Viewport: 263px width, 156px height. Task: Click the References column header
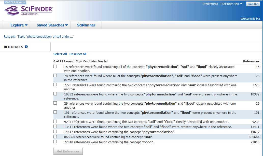pyautogui.click(x=251, y=61)
